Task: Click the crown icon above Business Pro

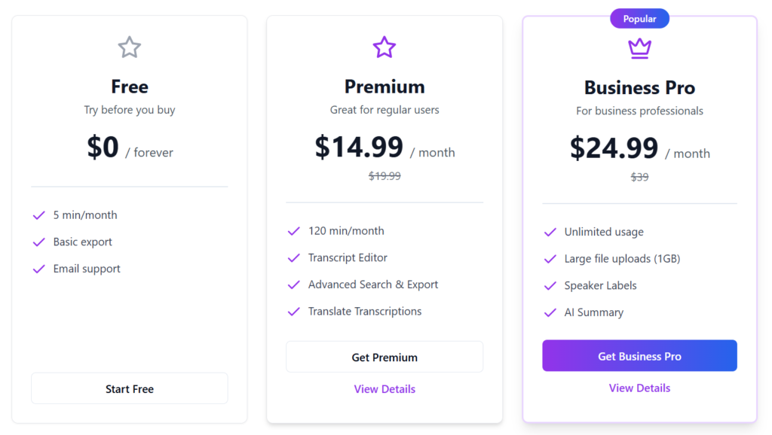Action: tap(639, 48)
